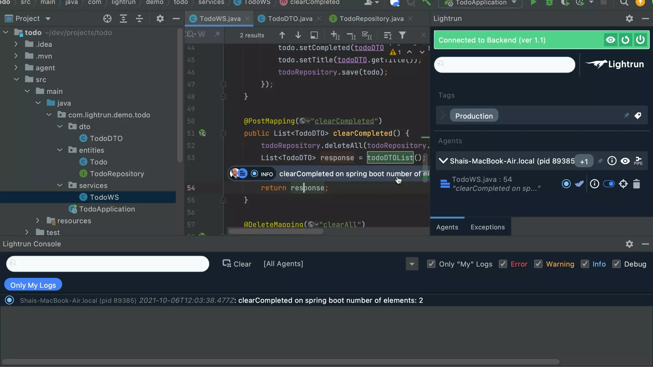
Task: Open the agents filter dropdown arrow
Action: point(412,264)
